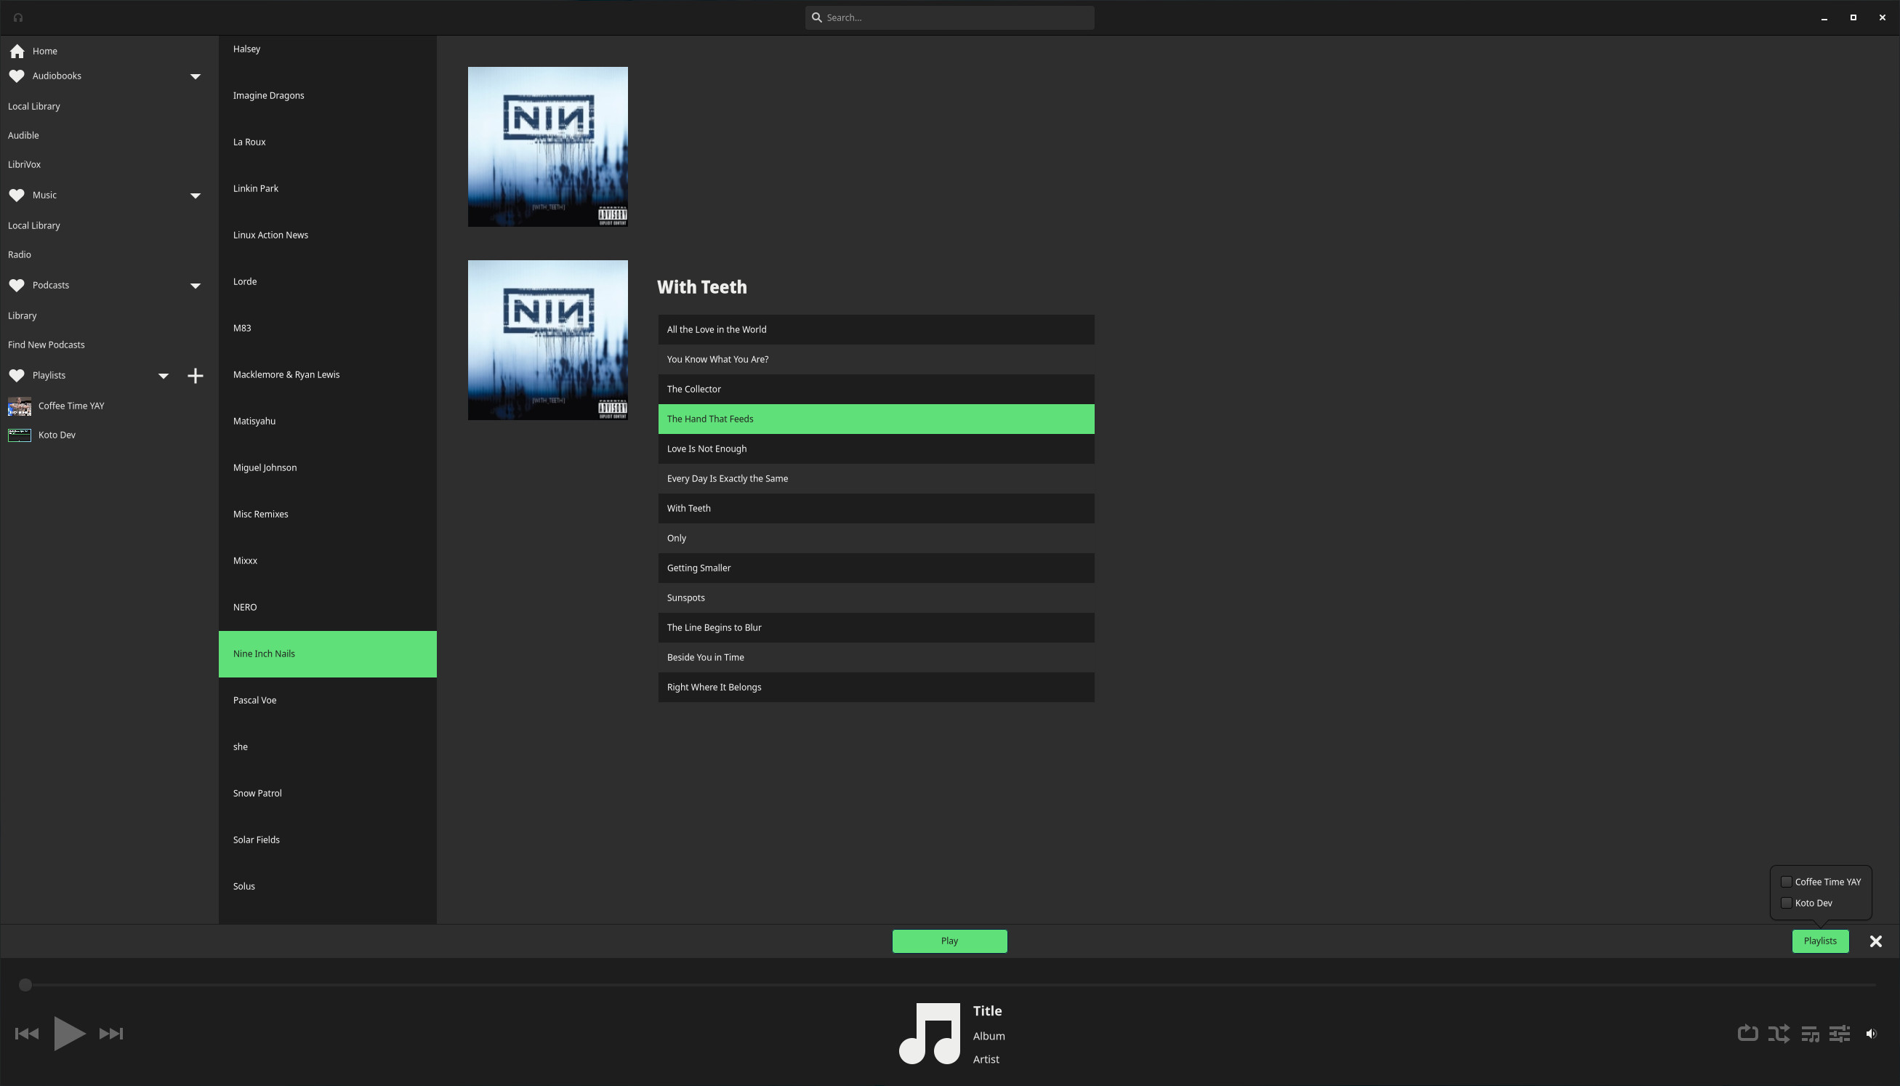Screen dimensions: 1900x1086
Task: Collapse the Music section arrow
Action: (x=196, y=196)
